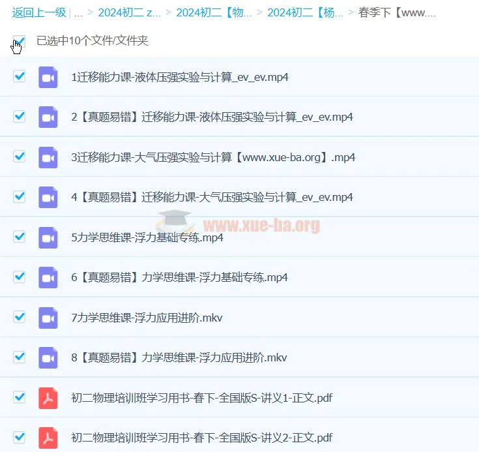The image size is (479, 452).
Task: Click the video icon of 2【真题易错】迁移能力课-液体压强
Action: click(48, 117)
